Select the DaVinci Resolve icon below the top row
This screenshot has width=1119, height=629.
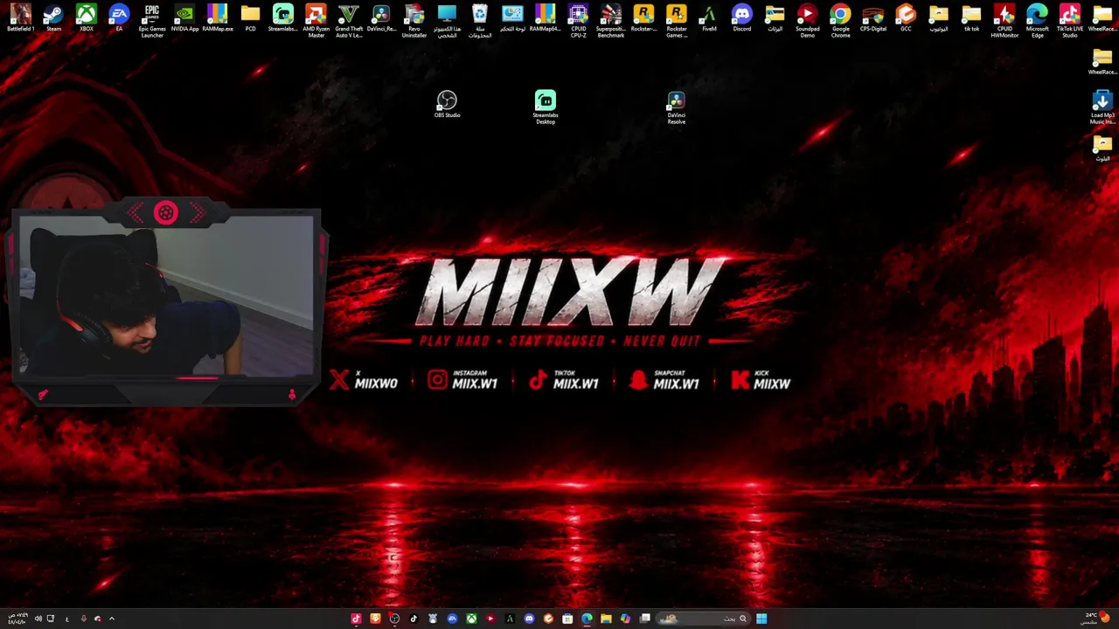point(677,107)
